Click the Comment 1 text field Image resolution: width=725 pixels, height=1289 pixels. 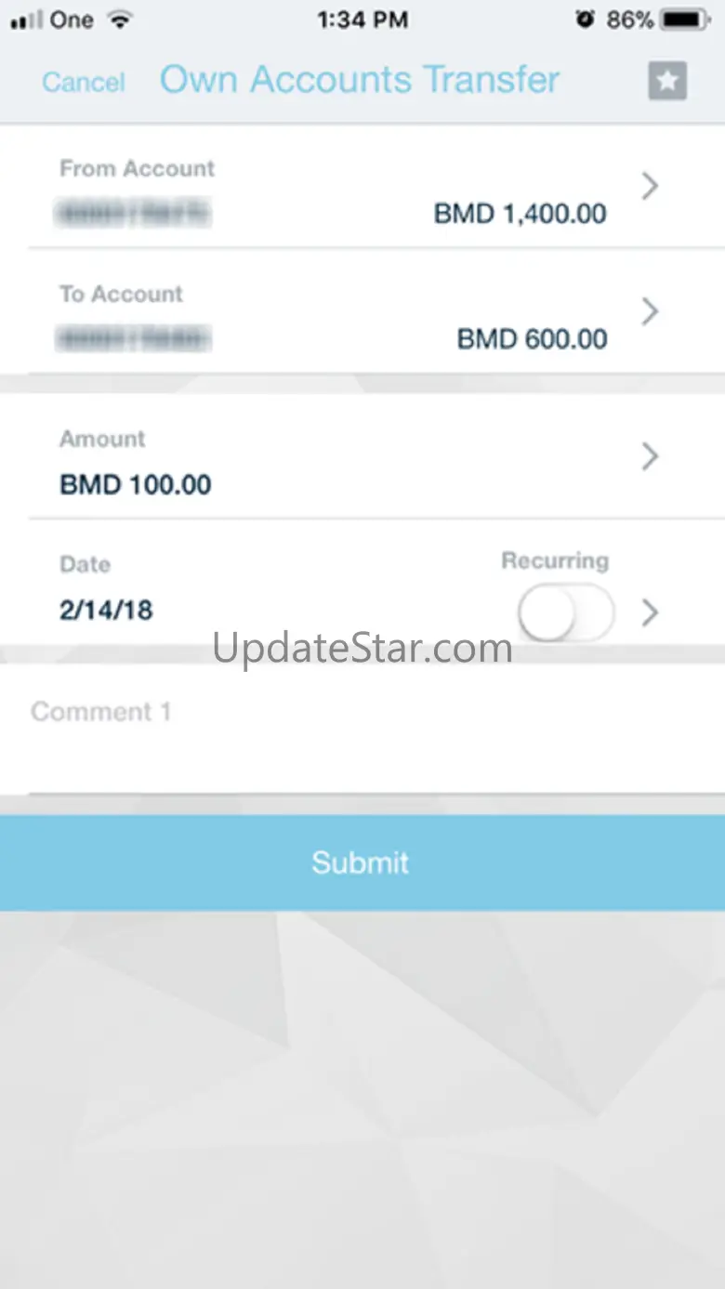362,730
